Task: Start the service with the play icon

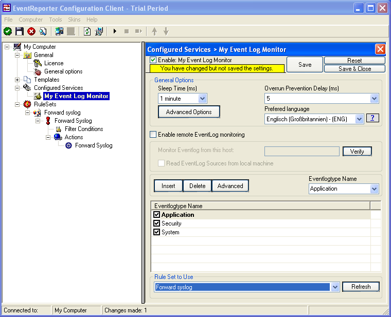Action: pyautogui.click(x=115, y=31)
